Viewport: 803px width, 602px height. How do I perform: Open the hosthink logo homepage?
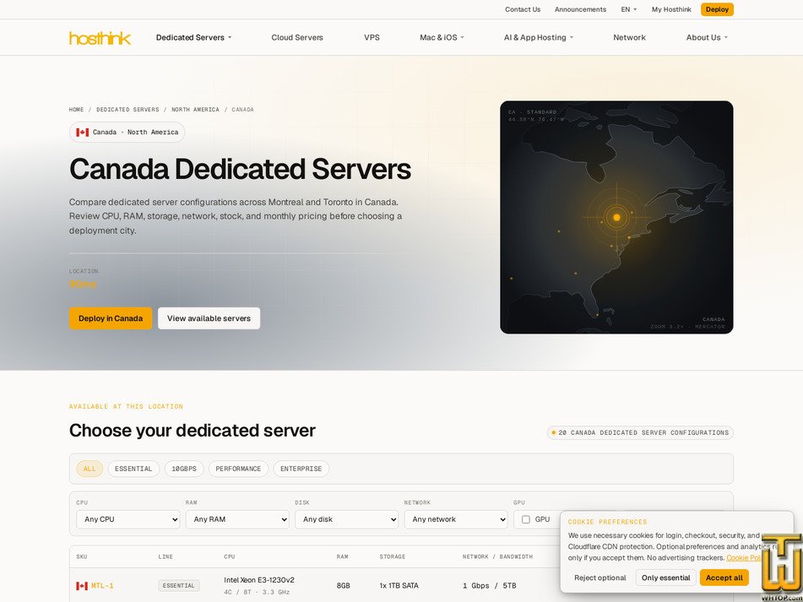(x=100, y=38)
